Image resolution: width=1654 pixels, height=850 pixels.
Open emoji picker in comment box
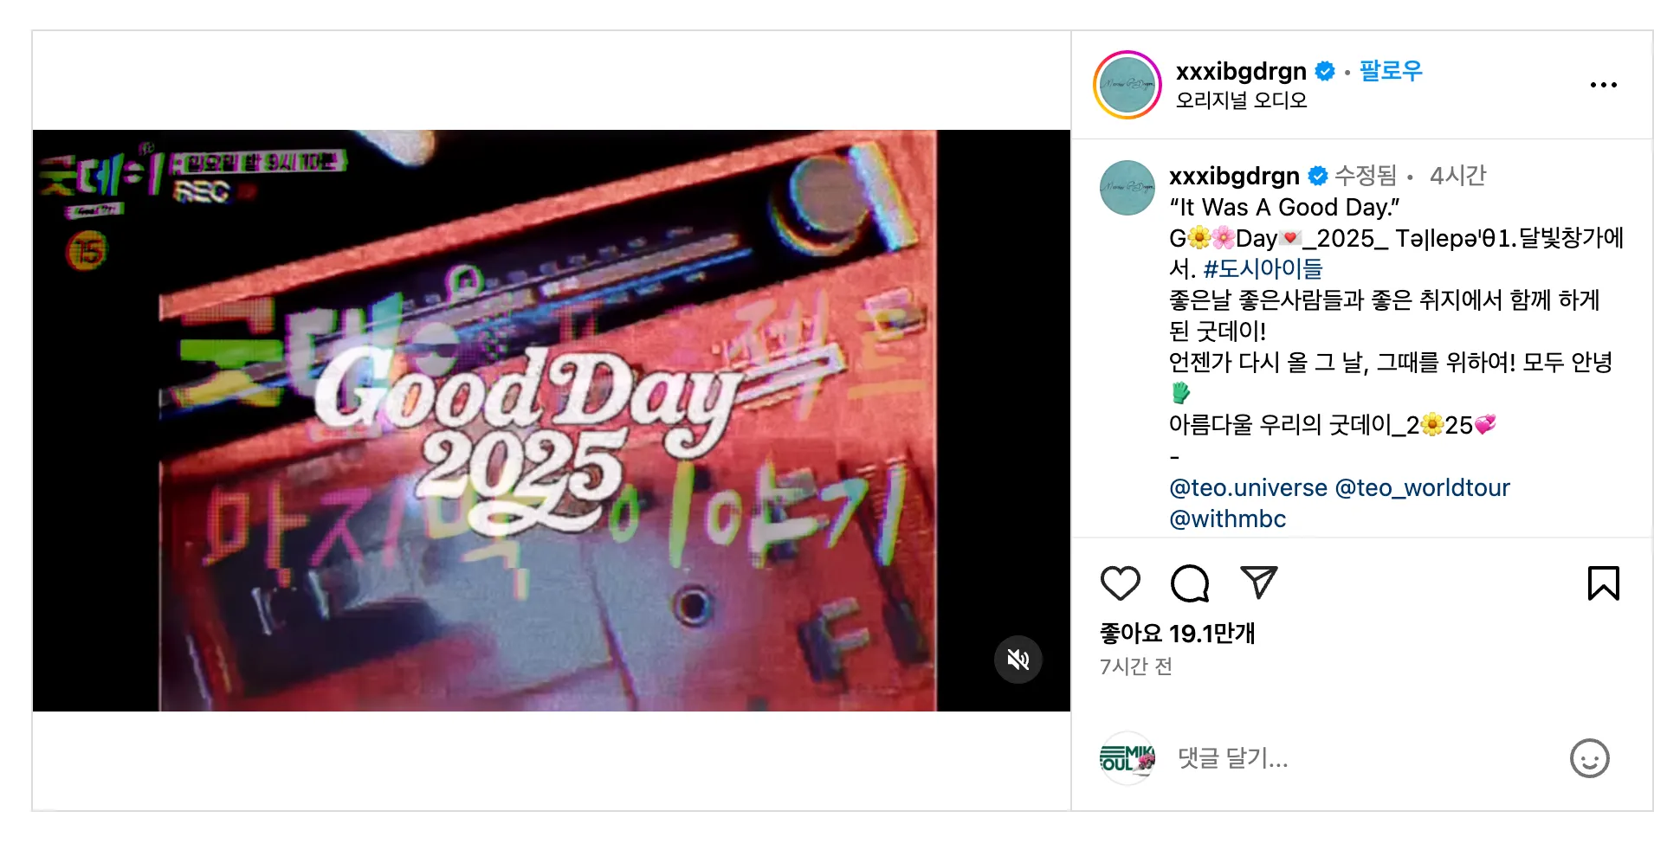click(1590, 758)
